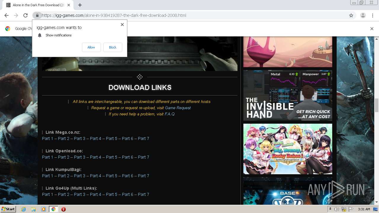Open Go4Up Part 1 link

click(48, 194)
